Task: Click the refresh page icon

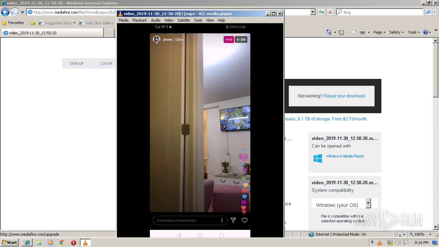Action: (x=321, y=12)
